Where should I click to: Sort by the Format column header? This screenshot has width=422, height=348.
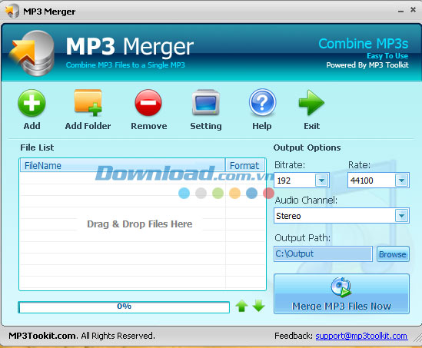pos(245,165)
